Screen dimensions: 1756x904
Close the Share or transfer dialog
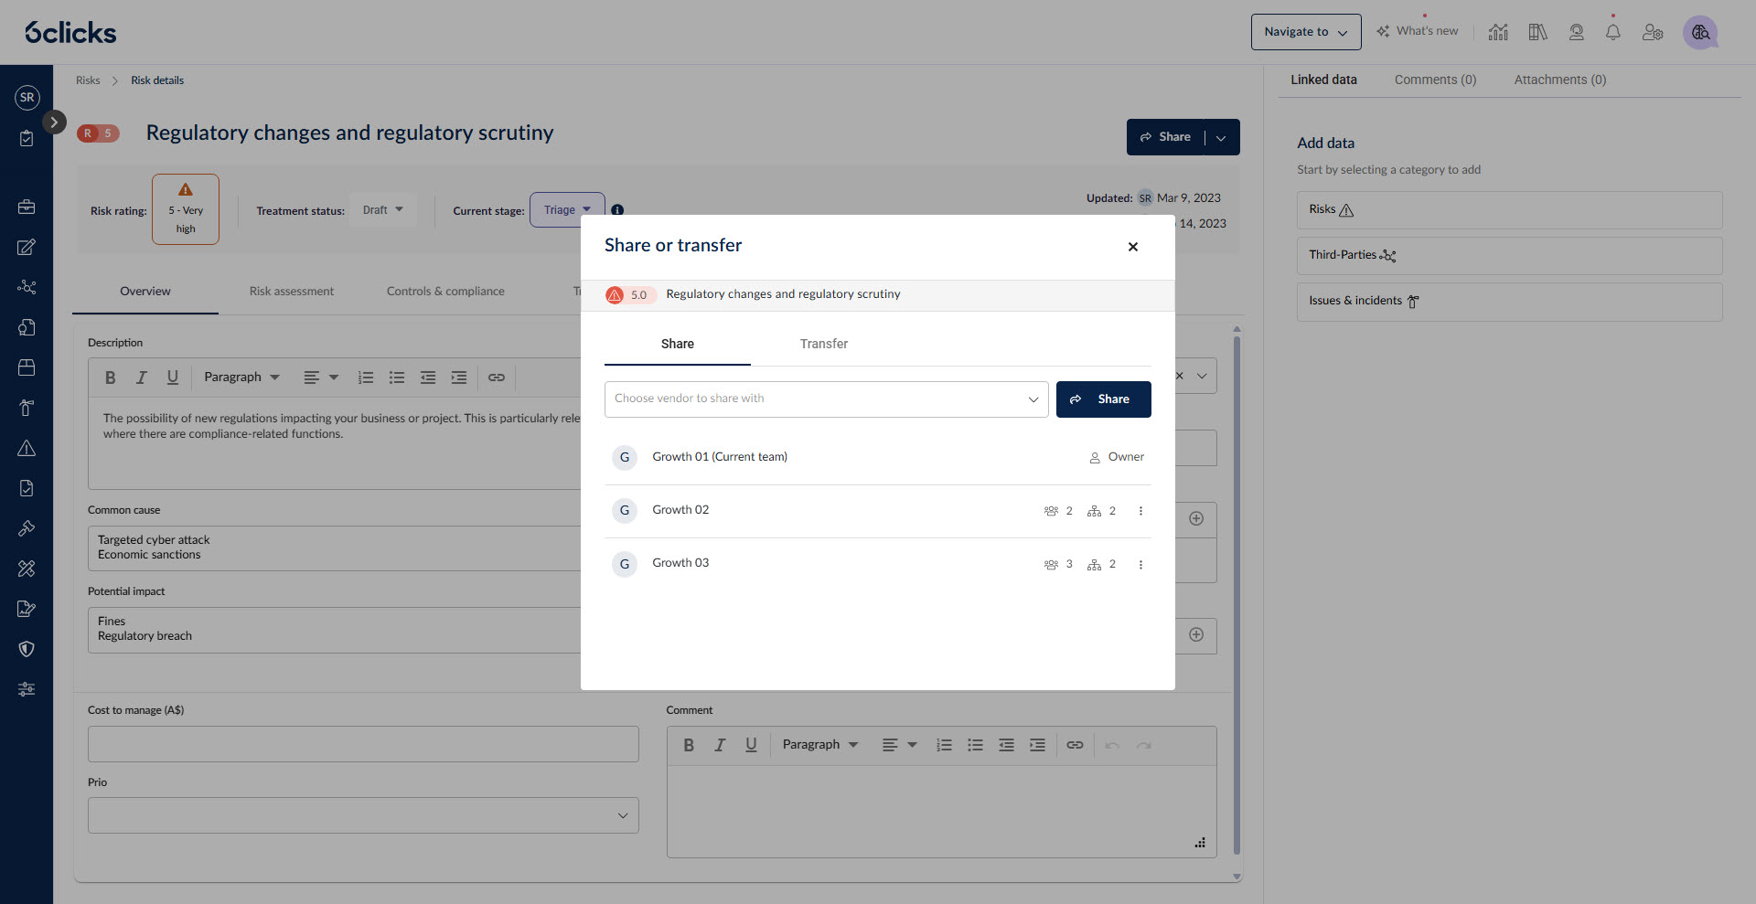pos(1132,247)
